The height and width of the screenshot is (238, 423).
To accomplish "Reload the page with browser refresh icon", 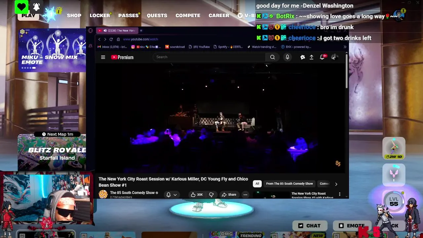I will coord(111,39).
